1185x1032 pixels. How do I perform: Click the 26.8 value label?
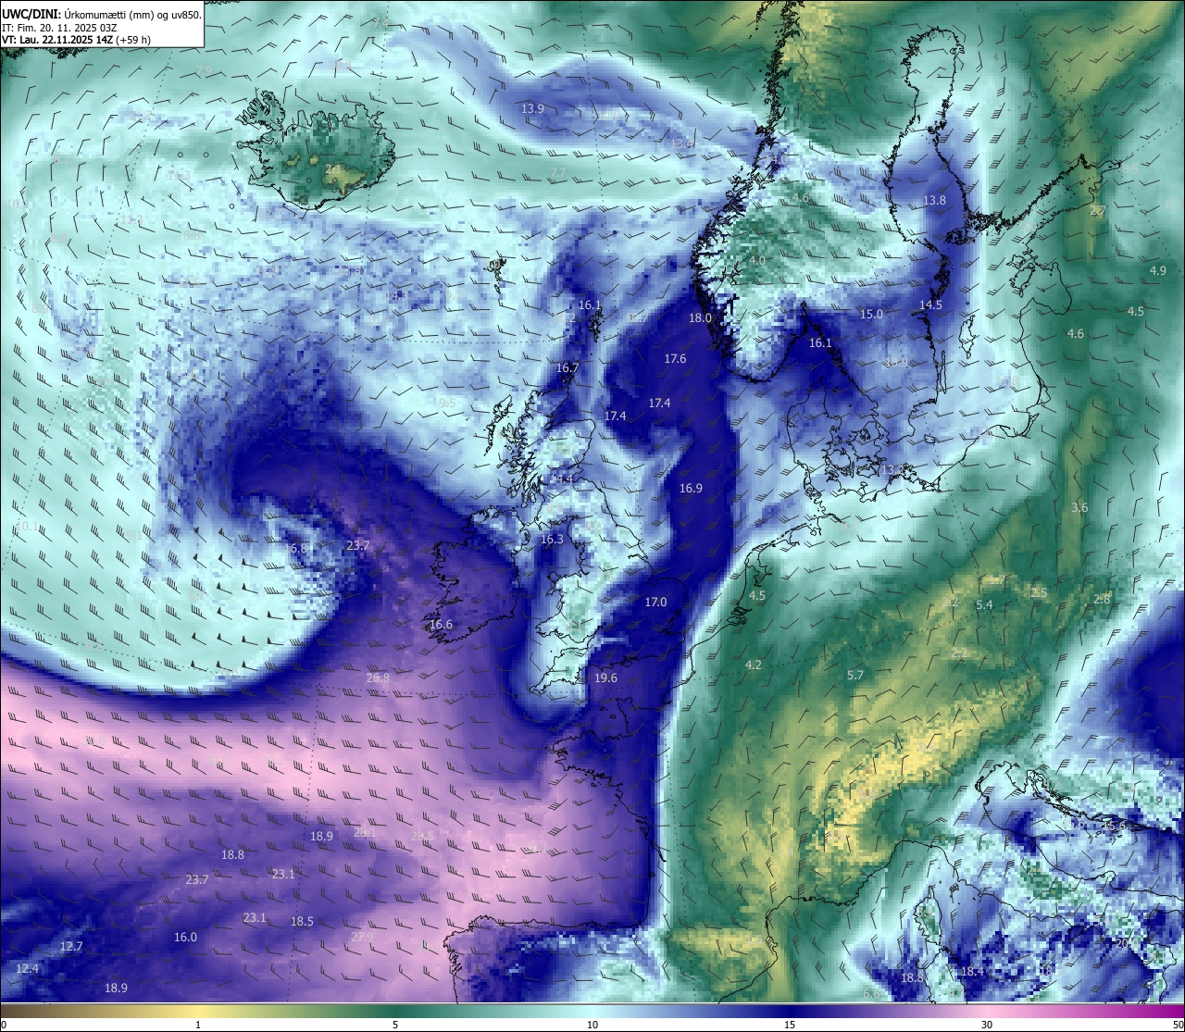pos(378,678)
